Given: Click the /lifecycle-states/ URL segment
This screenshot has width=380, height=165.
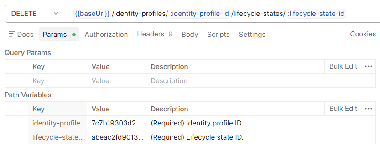Looking at the screenshot, I should 258,14.
